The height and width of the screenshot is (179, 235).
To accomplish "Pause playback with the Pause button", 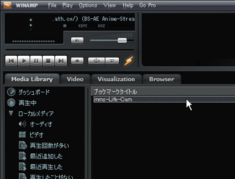I will tap(36, 61).
